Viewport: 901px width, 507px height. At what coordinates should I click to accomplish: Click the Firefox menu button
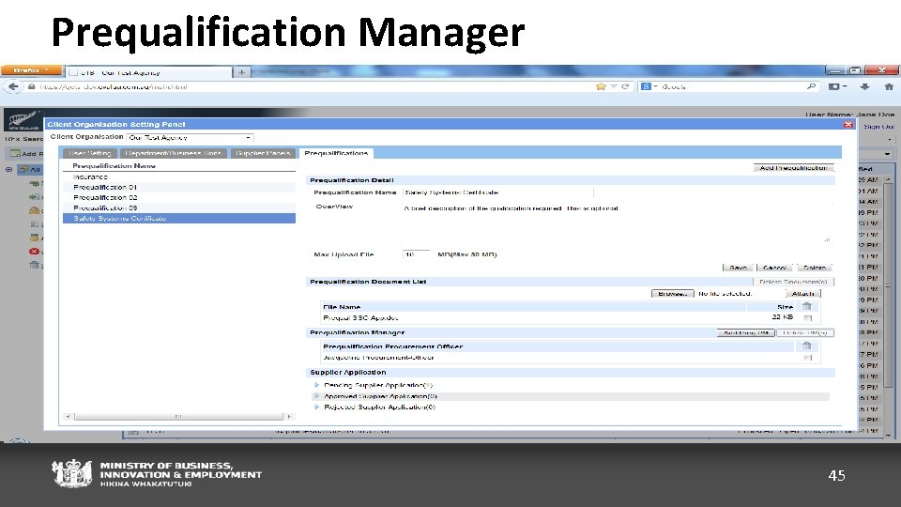pyautogui.click(x=31, y=70)
